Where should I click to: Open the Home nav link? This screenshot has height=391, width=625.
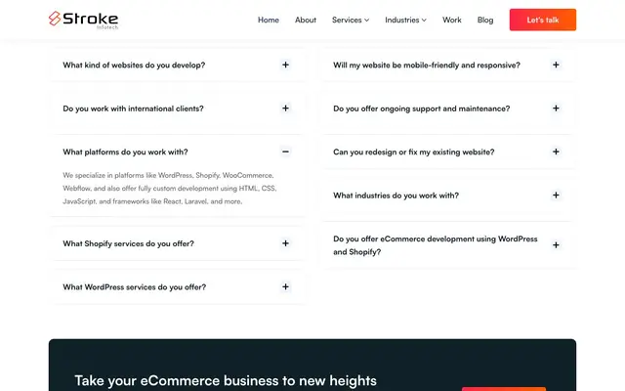click(269, 20)
